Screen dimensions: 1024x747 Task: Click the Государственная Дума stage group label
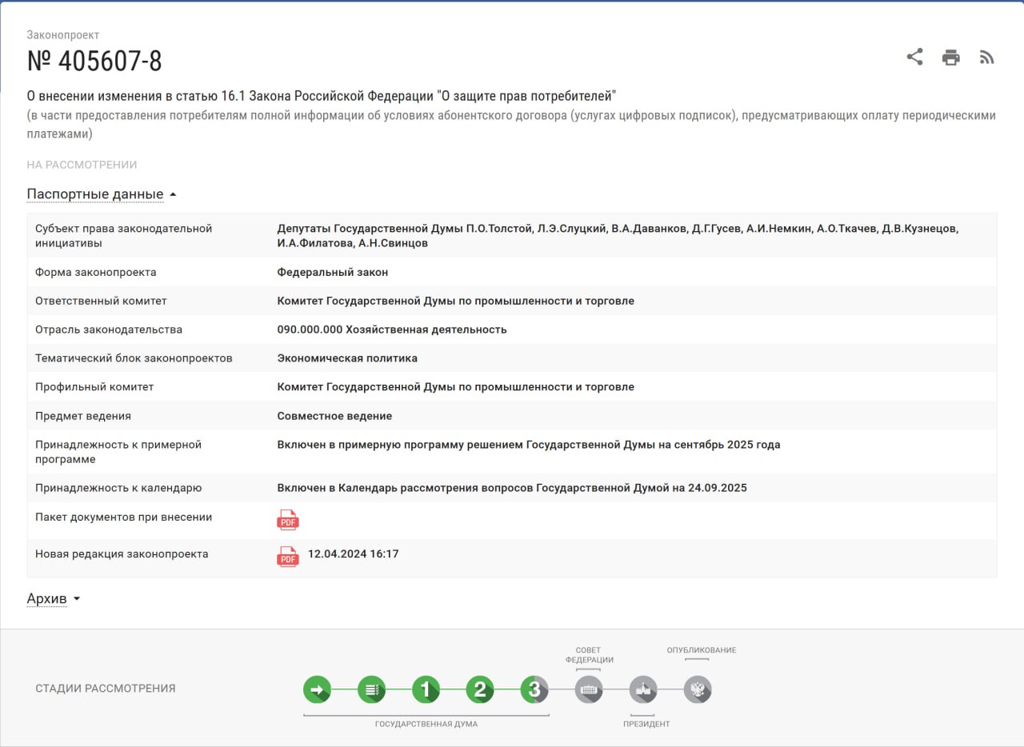tap(426, 723)
